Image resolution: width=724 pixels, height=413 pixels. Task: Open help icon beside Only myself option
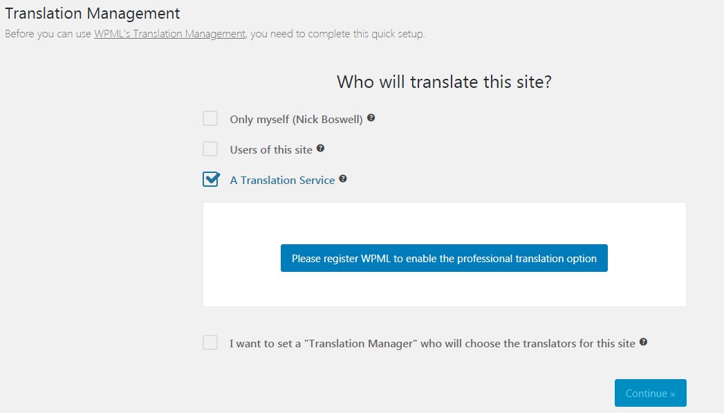point(371,118)
